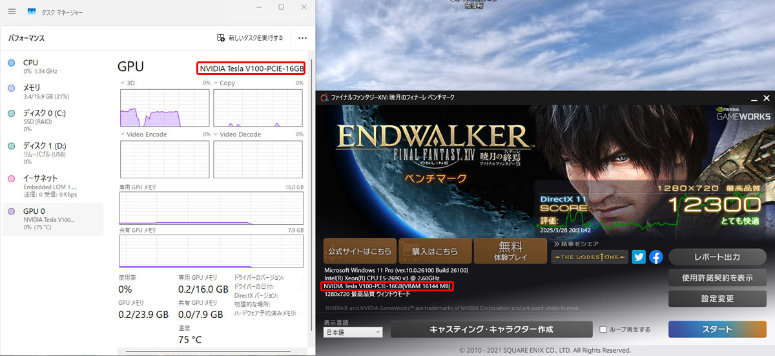Select the メモリ performance item
The image size is (775, 356).
53,92
